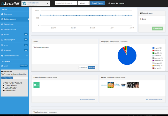Click the X beside Upload Avatar

pos(3,88)
